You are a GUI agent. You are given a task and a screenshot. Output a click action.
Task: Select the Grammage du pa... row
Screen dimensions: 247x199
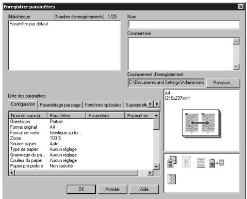[x=81, y=155]
